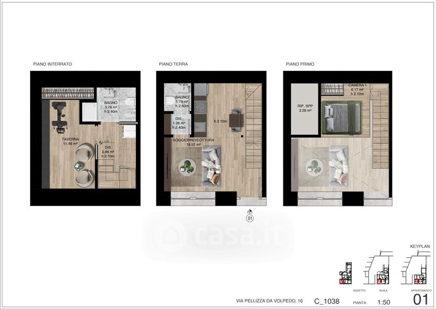This screenshot has height=309, width=436.
Task: Click the staircase on Piano Primo
Action: click(x=380, y=126)
